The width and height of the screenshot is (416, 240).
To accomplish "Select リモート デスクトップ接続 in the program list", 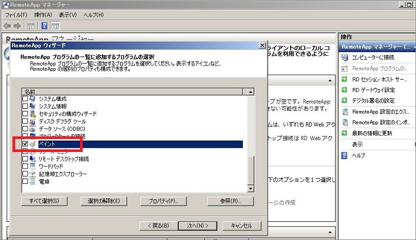I will click(x=63, y=159).
